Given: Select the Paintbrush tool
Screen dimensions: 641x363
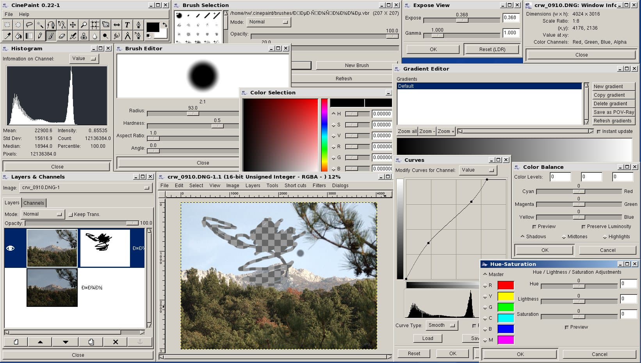Looking at the screenshot, I should 51,36.
